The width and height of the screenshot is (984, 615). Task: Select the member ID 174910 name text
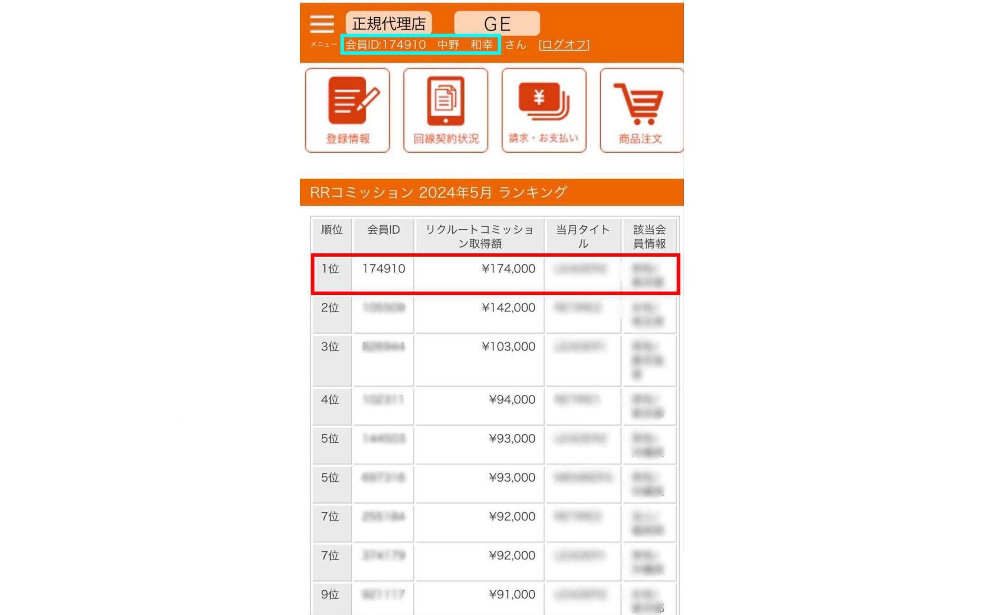tap(419, 45)
